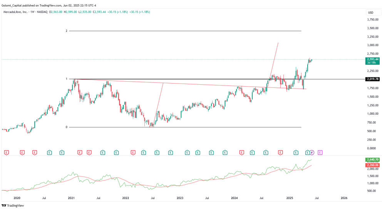
Task: Open the red earnings marker just before 2025
Action: [x=280, y=152]
